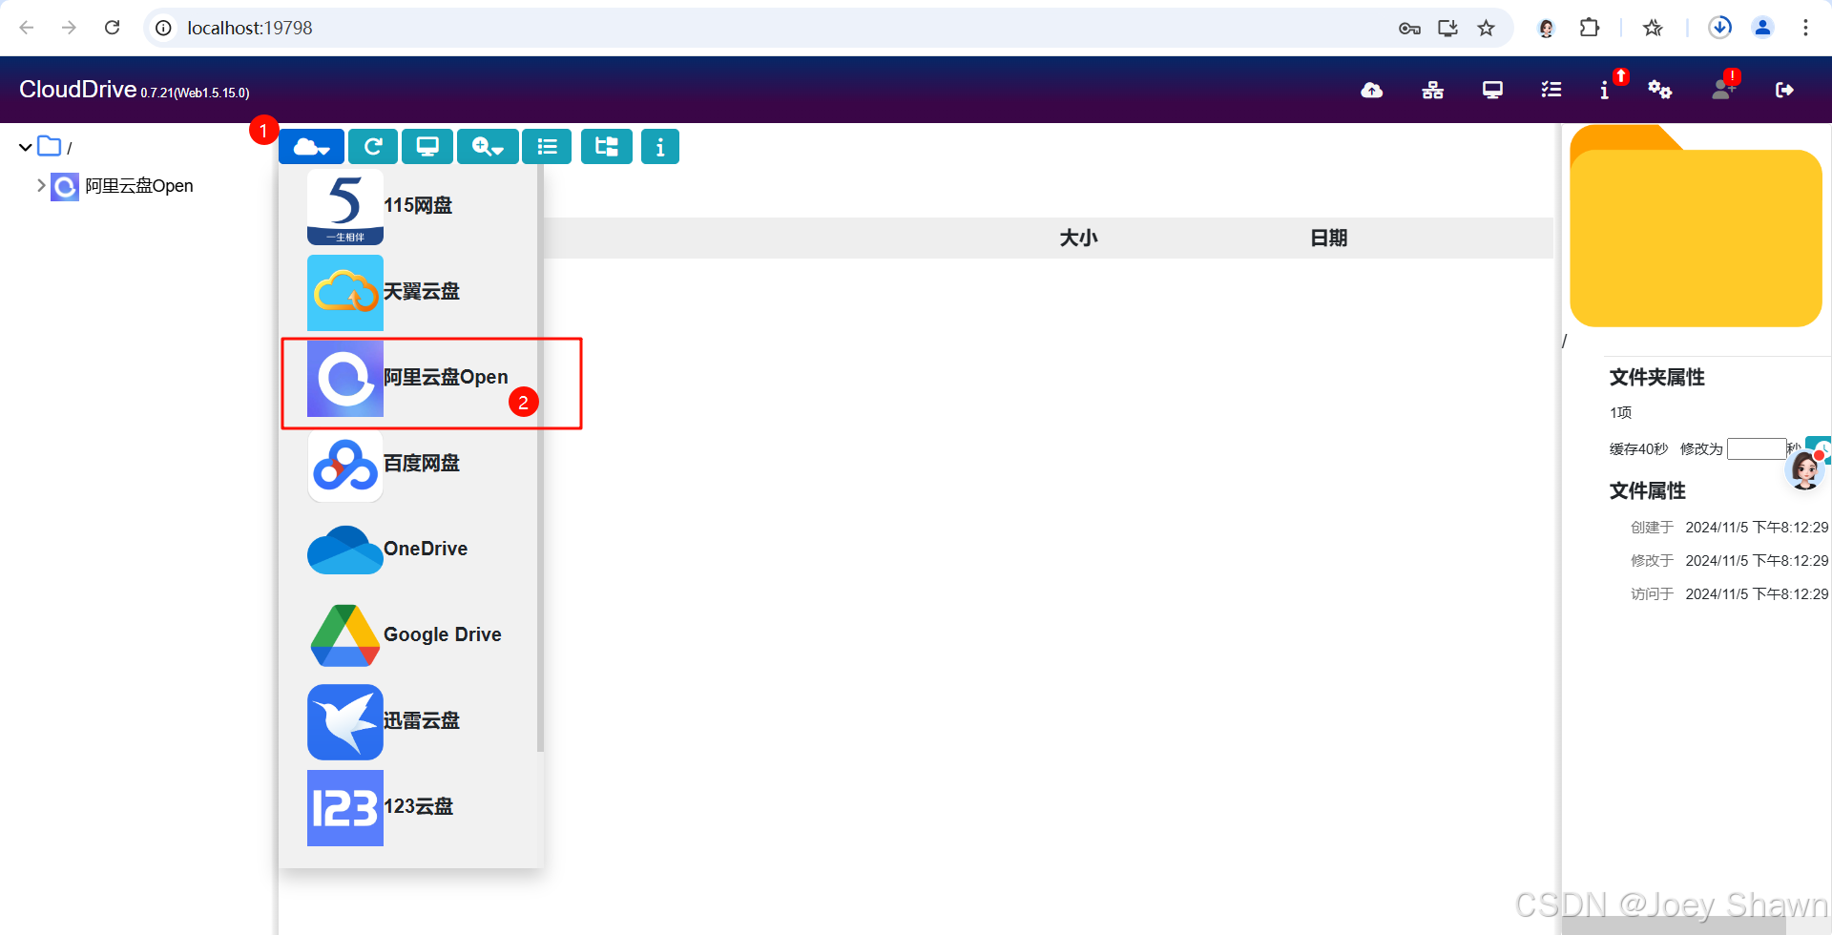Screen dimensions: 1832x935
Task: Click the cache seconds input field
Action: (x=1756, y=448)
